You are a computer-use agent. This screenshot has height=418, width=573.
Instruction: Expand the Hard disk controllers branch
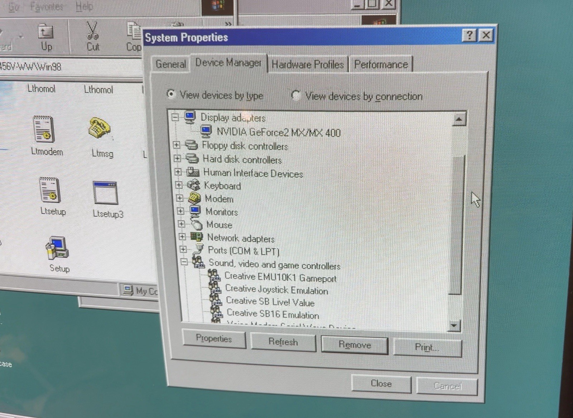click(x=177, y=158)
